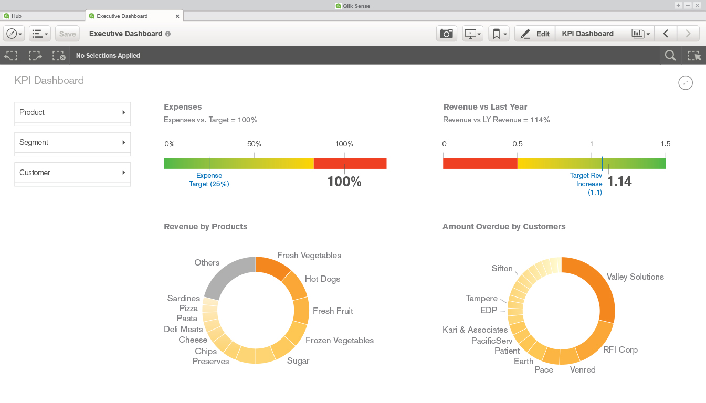Image resolution: width=706 pixels, height=403 pixels.
Task: Click the Expenses gauge red section
Action: 350,164
